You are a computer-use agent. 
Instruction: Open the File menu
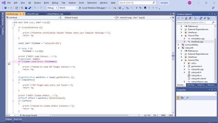tap(9, 3)
